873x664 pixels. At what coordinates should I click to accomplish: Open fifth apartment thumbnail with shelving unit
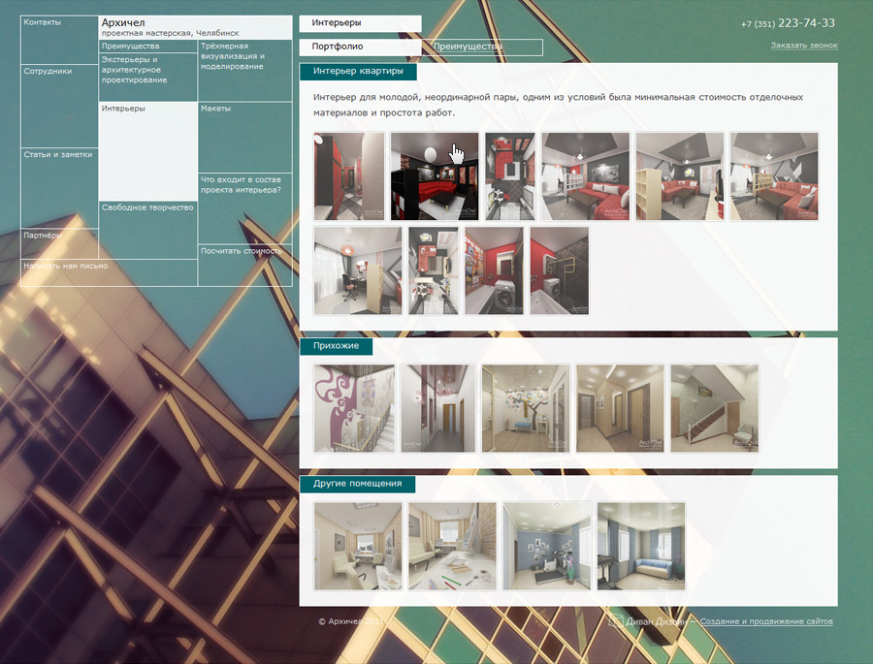680,175
